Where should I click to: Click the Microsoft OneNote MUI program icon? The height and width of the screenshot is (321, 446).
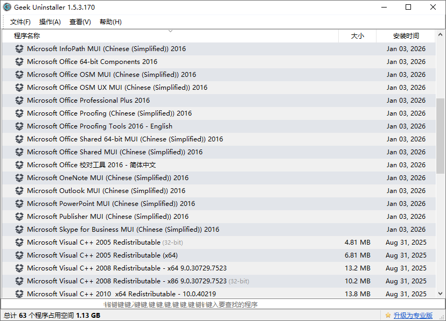(x=18, y=177)
